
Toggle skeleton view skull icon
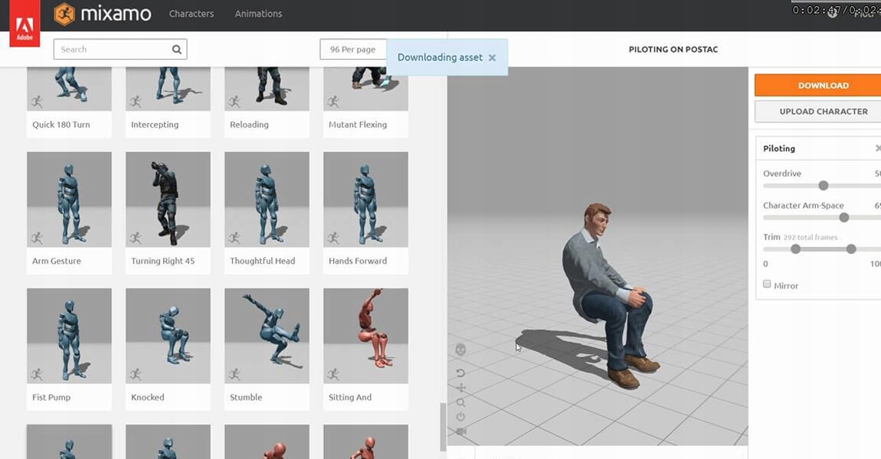coord(460,350)
